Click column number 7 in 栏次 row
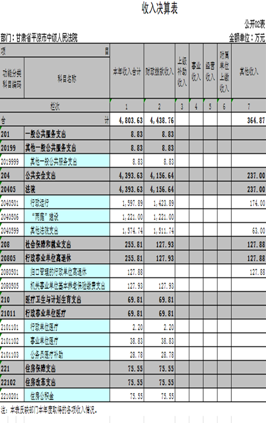 (x=249, y=106)
